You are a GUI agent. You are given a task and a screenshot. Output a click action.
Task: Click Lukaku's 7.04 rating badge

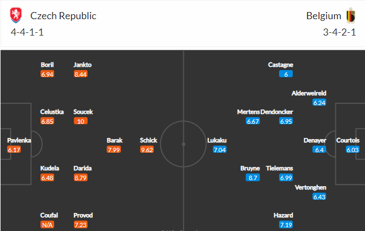click(x=219, y=149)
